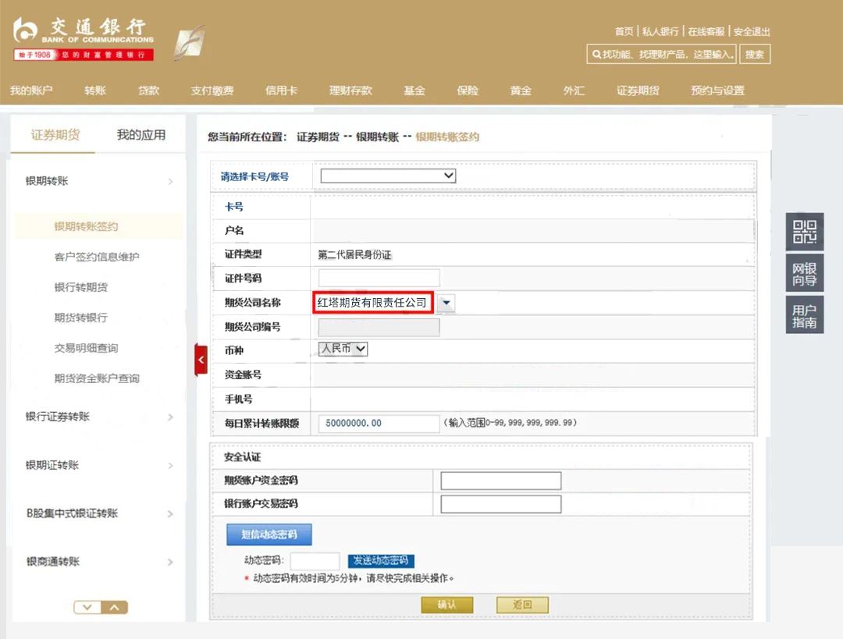Click the golden card emblem icon
This screenshot has width=843, height=639.
(189, 42)
